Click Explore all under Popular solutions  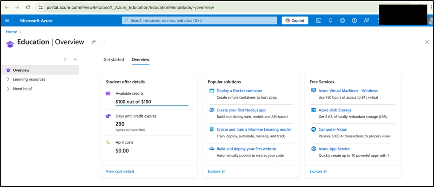point(216,171)
